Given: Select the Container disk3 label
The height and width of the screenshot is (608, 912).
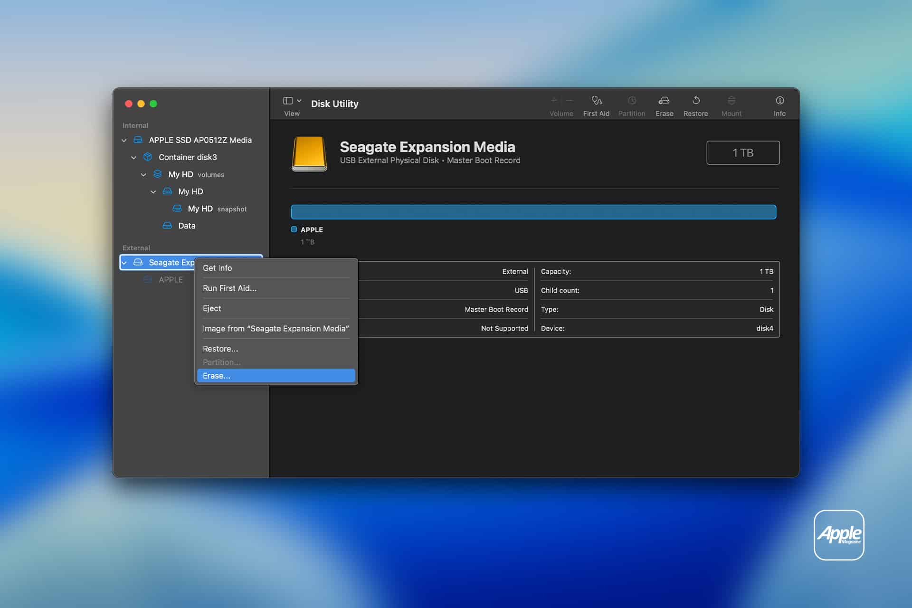Looking at the screenshot, I should tap(188, 157).
